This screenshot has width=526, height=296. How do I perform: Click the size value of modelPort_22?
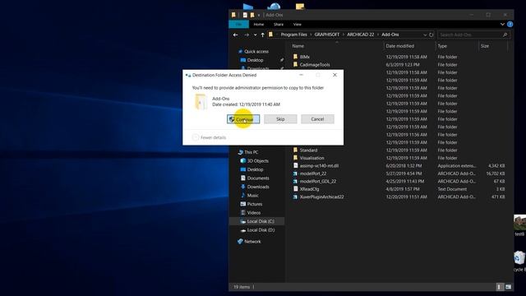pyautogui.click(x=495, y=173)
